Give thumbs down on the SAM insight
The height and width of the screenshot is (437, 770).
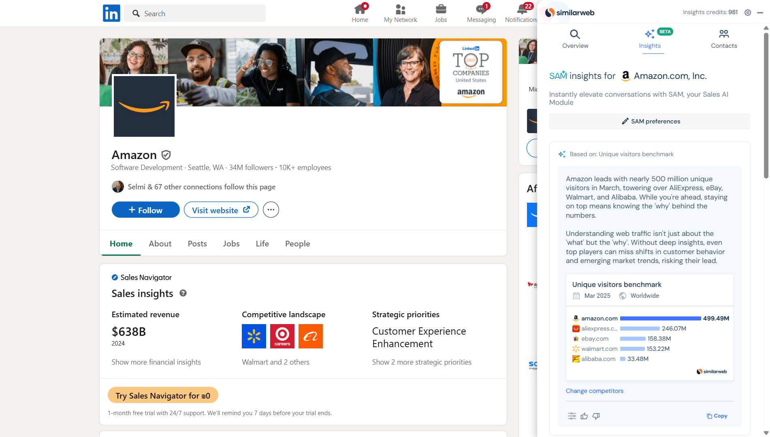(x=596, y=416)
